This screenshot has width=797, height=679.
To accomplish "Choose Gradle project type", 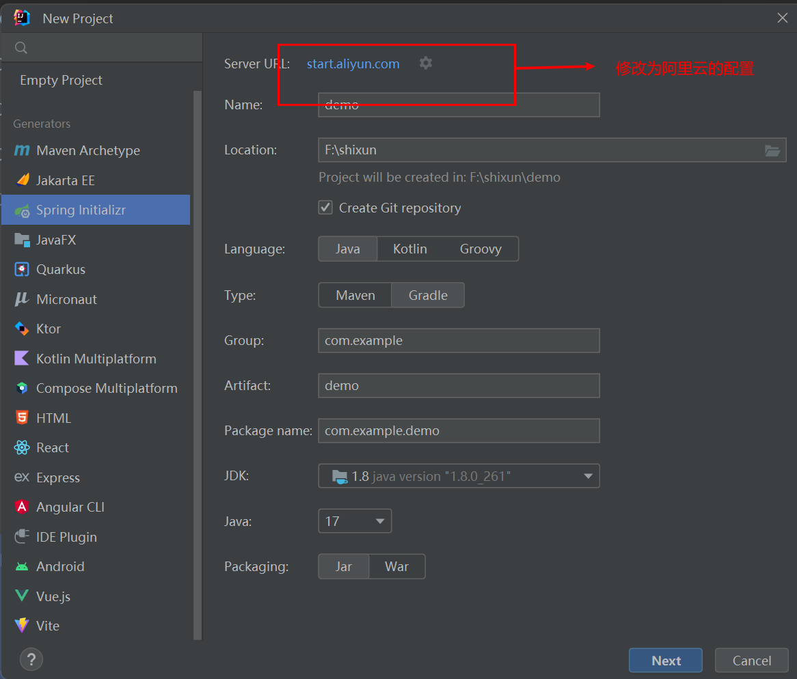I will (x=428, y=295).
